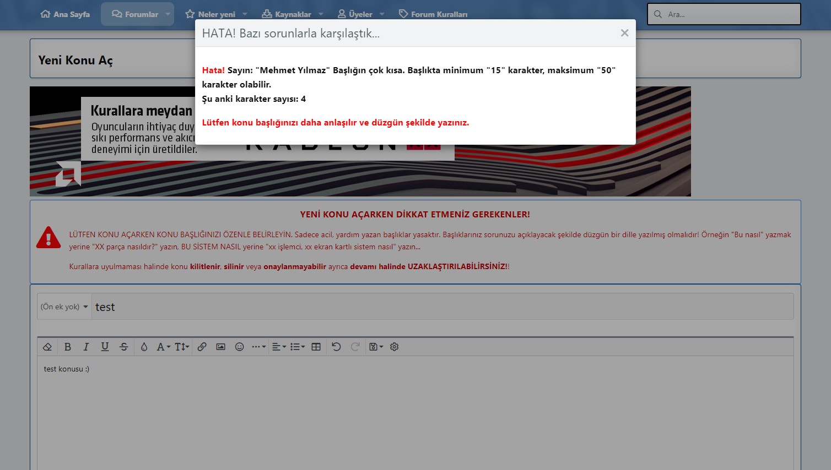Viewport: 831px width, 470px height.
Task: Expand the Neler yeni submenu arrow
Action: 245,14
